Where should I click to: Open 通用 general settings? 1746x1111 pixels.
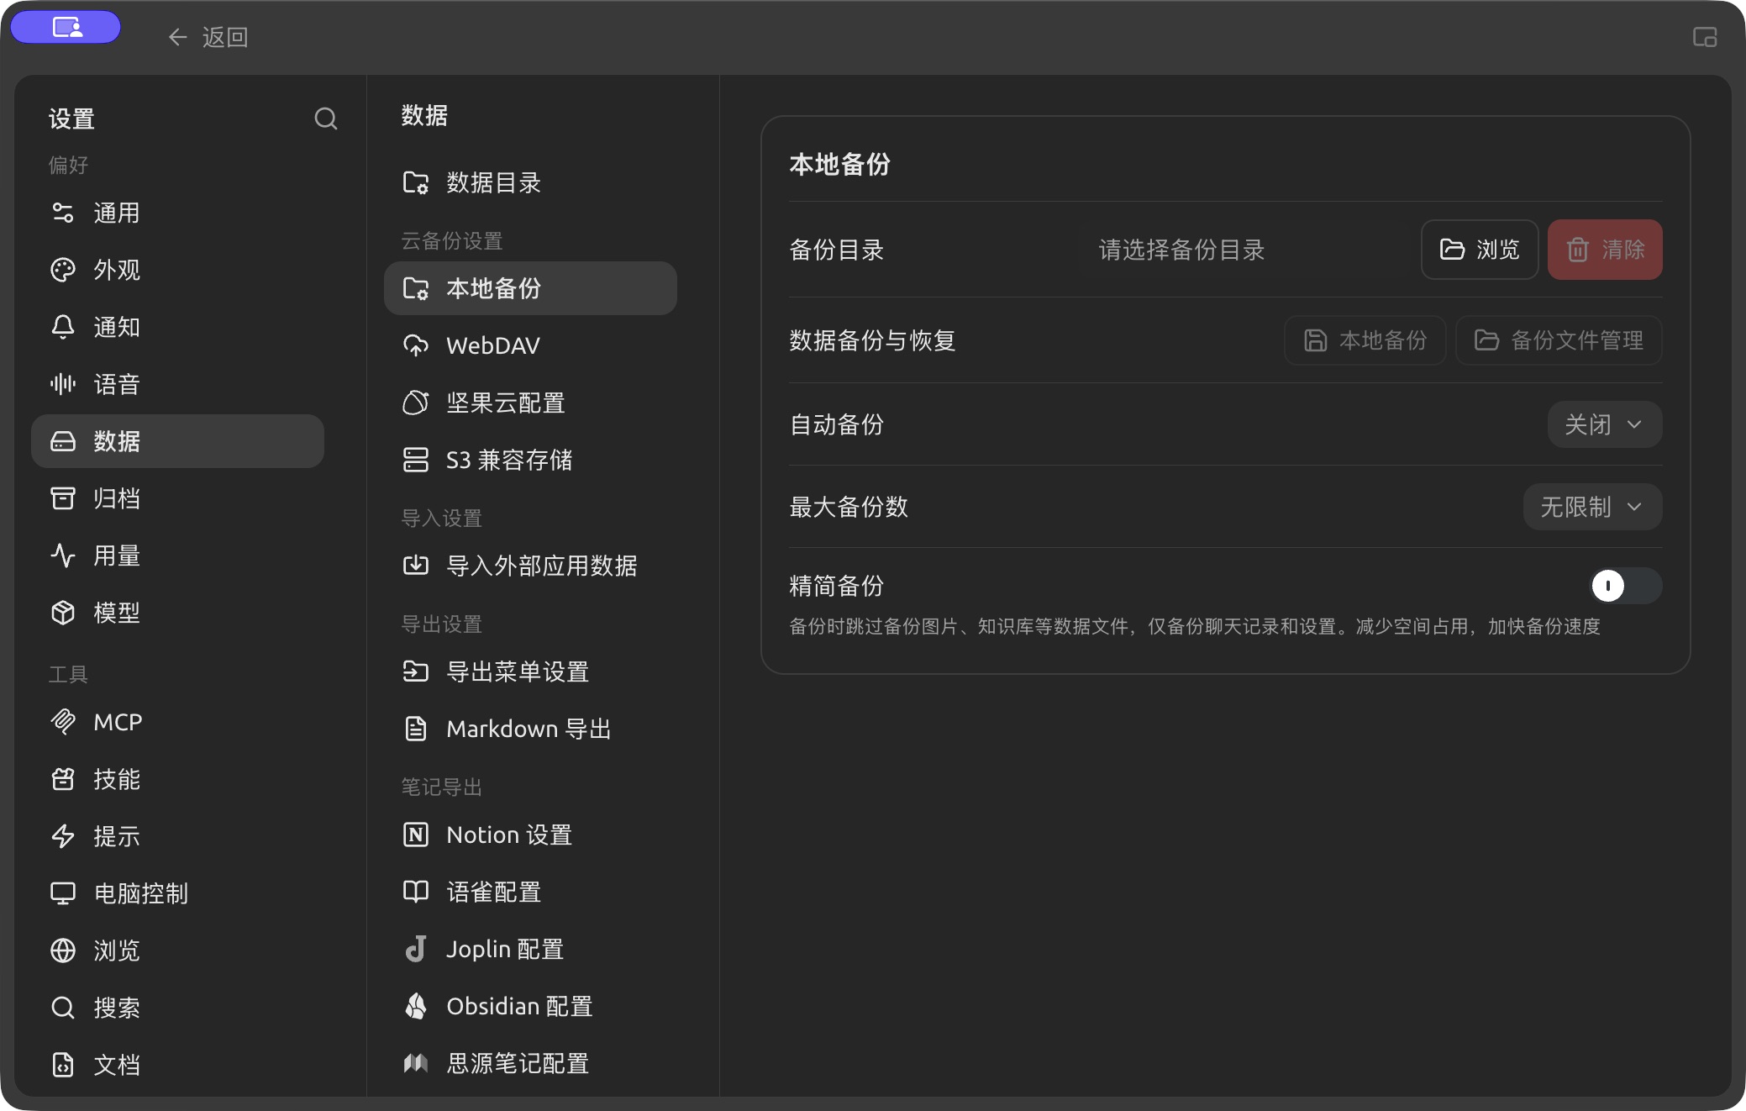(x=177, y=213)
